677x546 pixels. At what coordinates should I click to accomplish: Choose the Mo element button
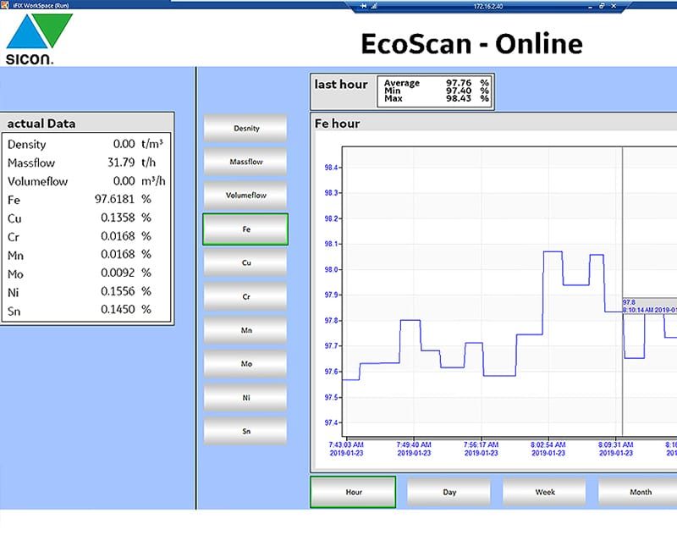[x=245, y=364]
